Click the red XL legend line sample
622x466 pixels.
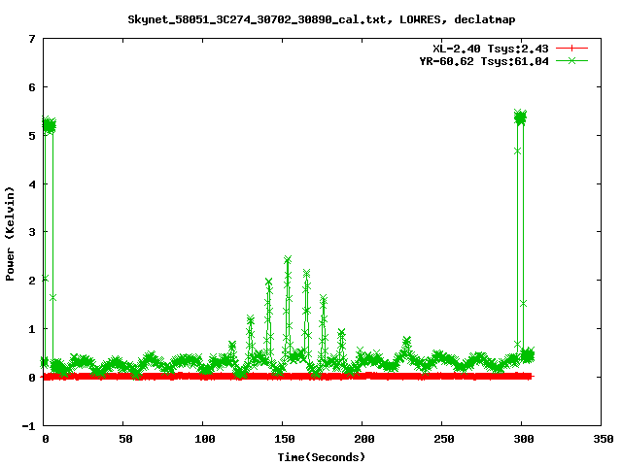tap(571, 49)
